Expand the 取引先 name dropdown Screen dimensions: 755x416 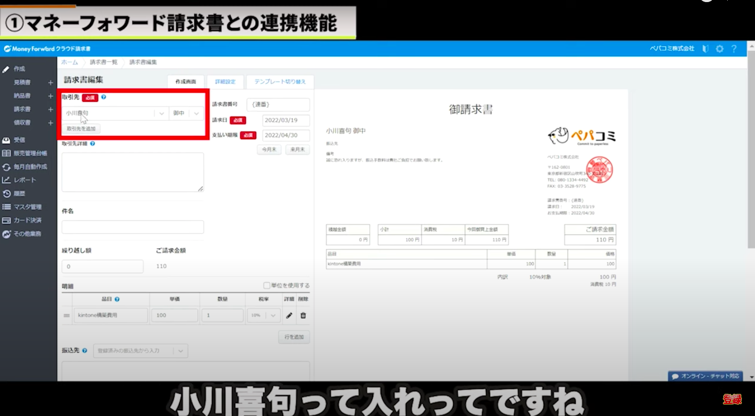[161, 114]
